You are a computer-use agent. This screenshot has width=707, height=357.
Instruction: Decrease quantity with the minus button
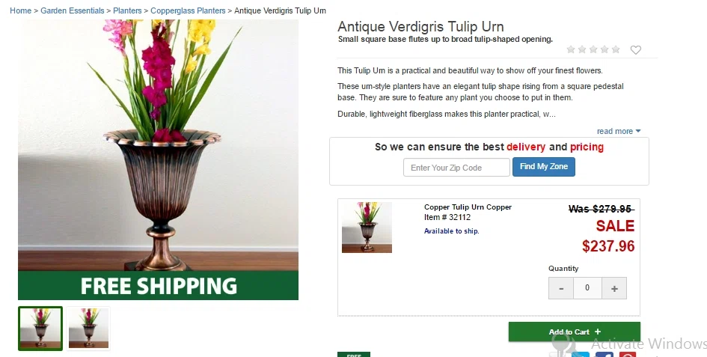561,288
